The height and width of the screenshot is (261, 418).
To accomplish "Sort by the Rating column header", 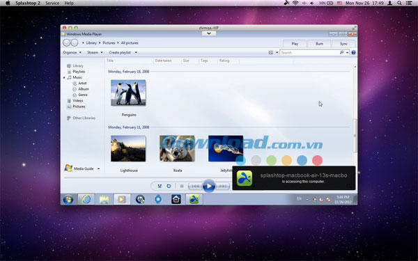I will pyautogui.click(x=224, y=61).
